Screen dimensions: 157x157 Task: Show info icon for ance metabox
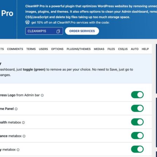coord(24,136)
